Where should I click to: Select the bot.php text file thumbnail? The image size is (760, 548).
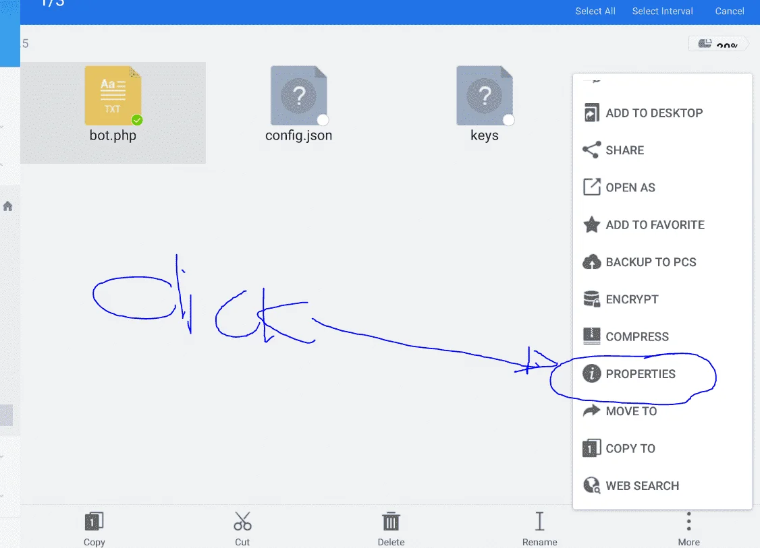(113, 95)
